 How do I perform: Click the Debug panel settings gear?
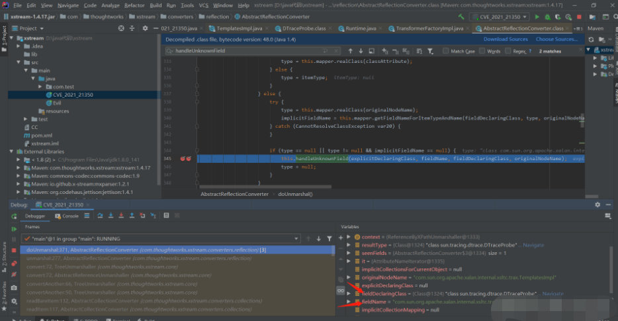[597, 205]
